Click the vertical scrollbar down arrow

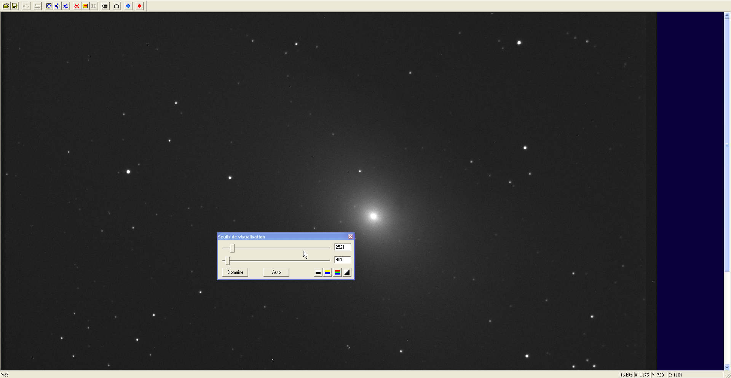727,367
